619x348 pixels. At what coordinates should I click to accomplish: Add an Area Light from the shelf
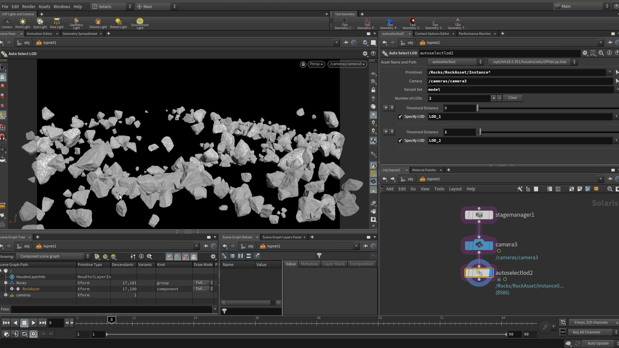point(57,23)
